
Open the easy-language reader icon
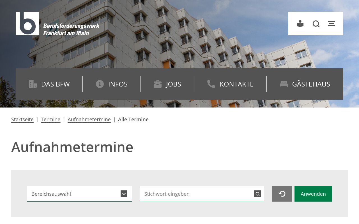coord(300,24)
